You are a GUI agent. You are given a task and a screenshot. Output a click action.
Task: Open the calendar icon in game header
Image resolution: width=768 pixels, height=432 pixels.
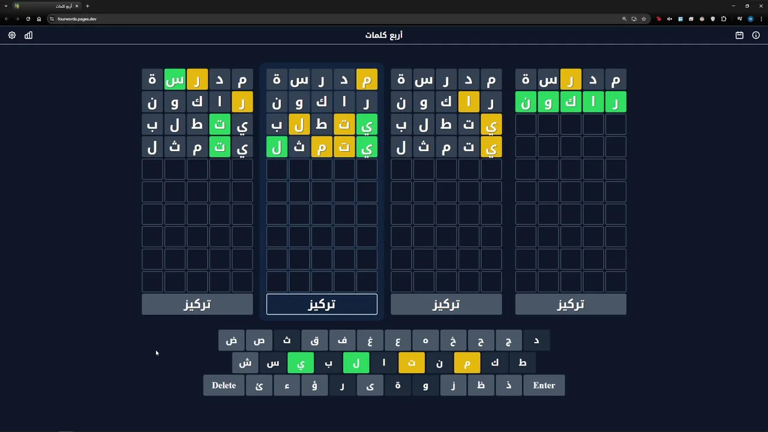[739, 35]
